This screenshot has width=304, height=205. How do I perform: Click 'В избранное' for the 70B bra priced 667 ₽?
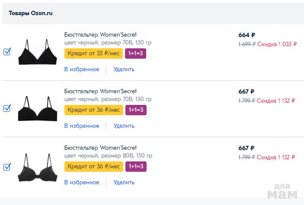(x=82, y=126)
